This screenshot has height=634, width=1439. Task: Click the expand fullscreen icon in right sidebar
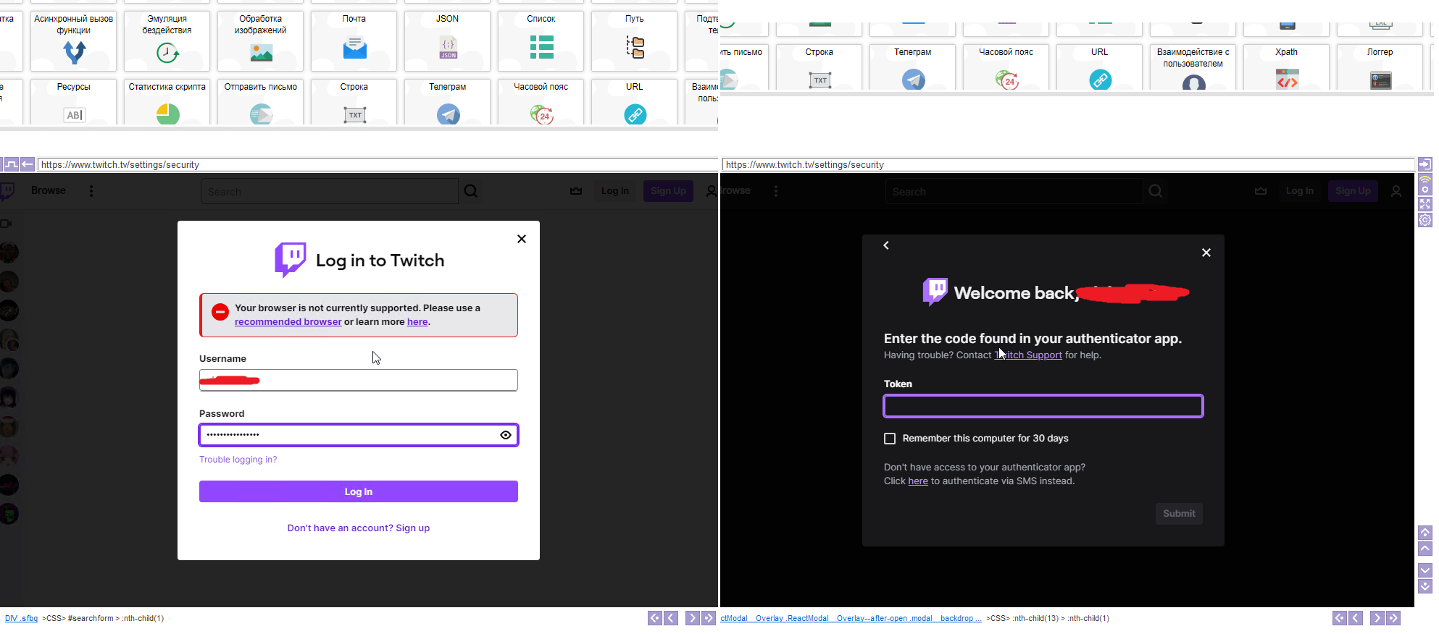[x=1425, y=204]
